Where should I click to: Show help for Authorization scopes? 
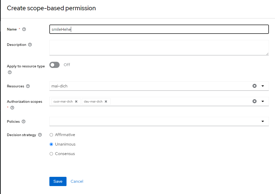point(12,108)
